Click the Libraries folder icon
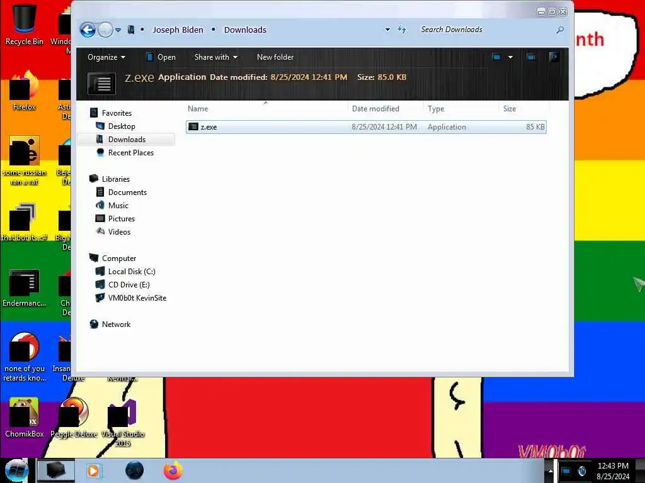Screen dimensions: 645x483 (94, 179)
